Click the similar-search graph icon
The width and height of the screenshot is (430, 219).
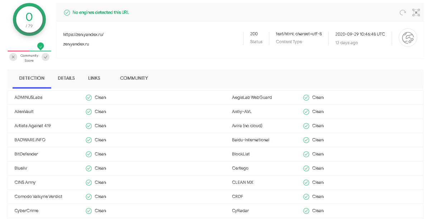(416, 13)
